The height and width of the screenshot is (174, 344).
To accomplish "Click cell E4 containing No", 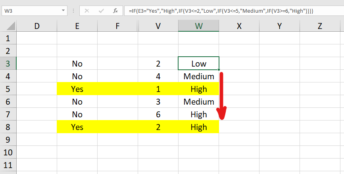I will coord(77,76).
